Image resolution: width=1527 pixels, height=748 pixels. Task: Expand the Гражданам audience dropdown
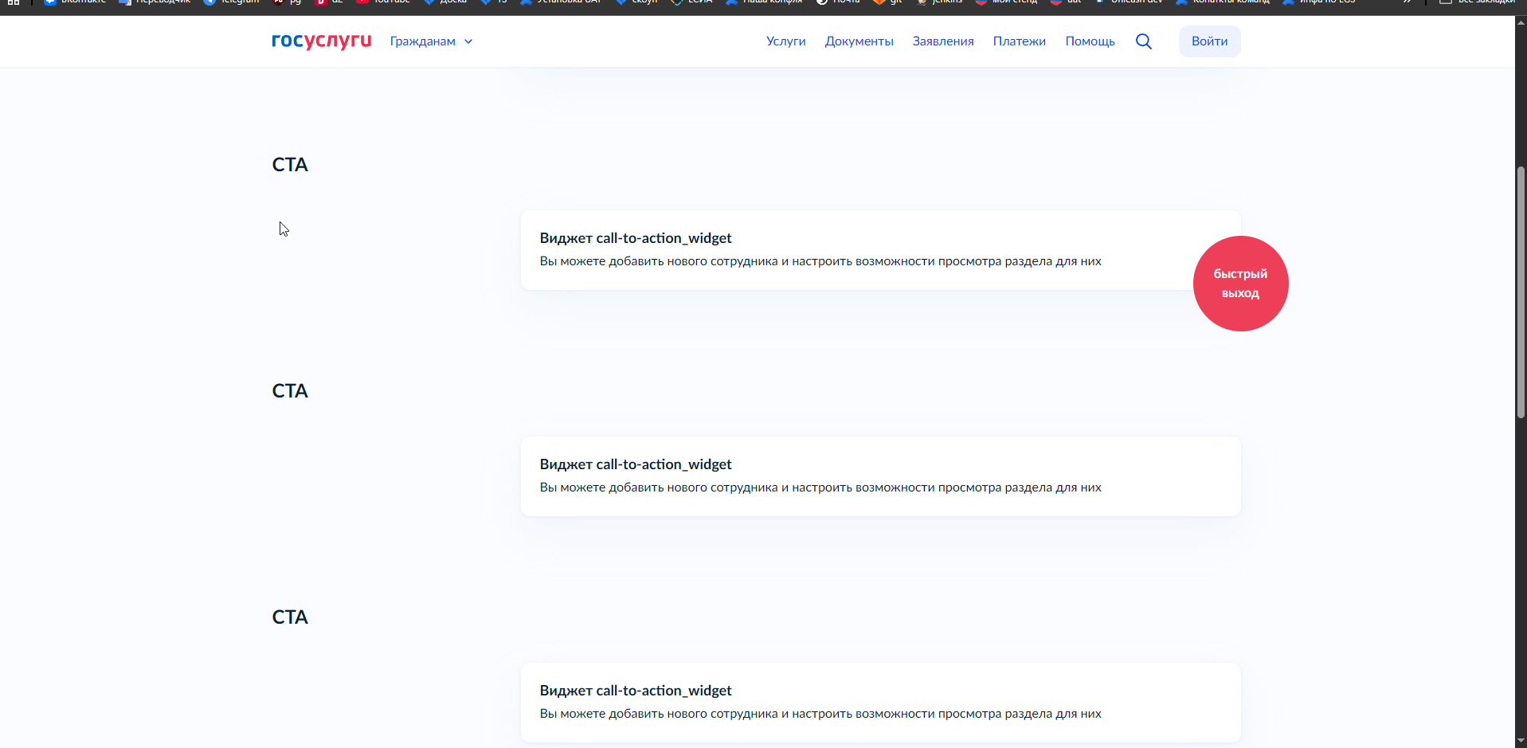click(431, 41)
